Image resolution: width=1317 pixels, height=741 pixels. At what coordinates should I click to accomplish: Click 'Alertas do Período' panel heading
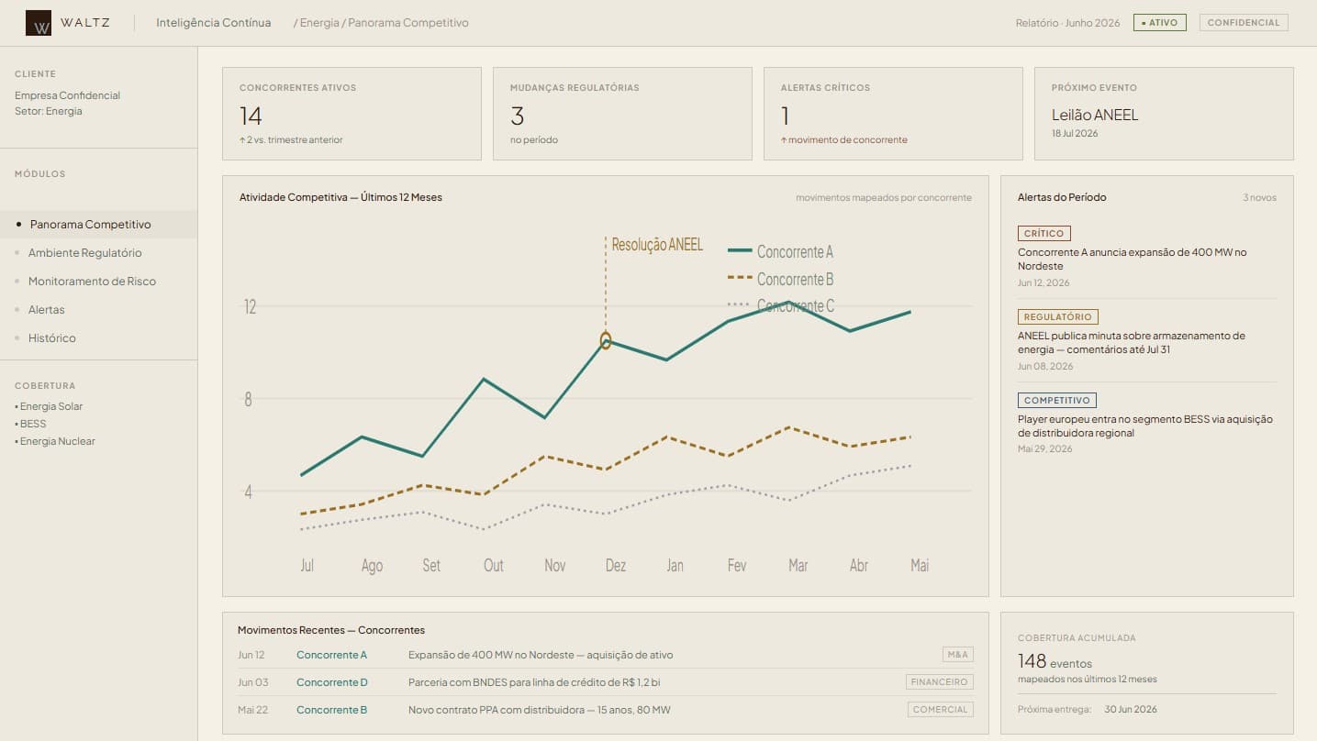coord(1062,197)
